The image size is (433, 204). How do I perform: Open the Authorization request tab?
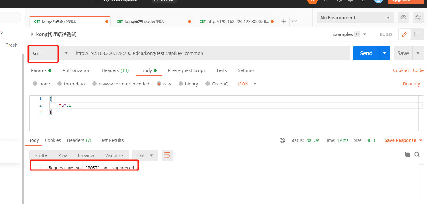[x=77, y=70]
